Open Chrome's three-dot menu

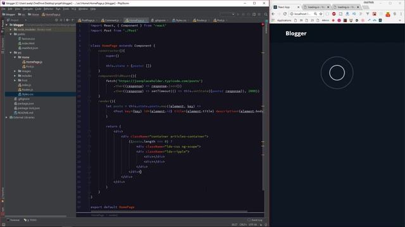coord(401,14)
